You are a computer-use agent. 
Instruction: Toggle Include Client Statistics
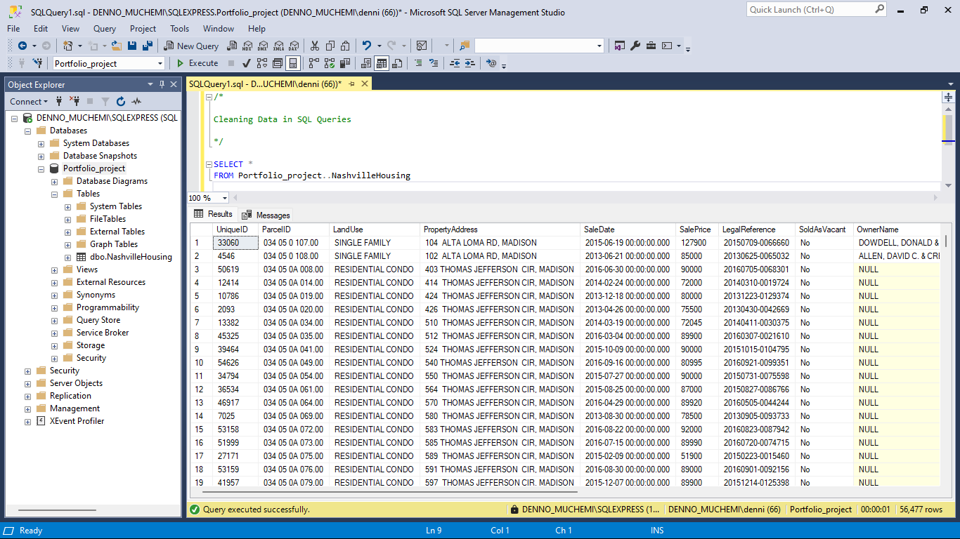point(344,63)
